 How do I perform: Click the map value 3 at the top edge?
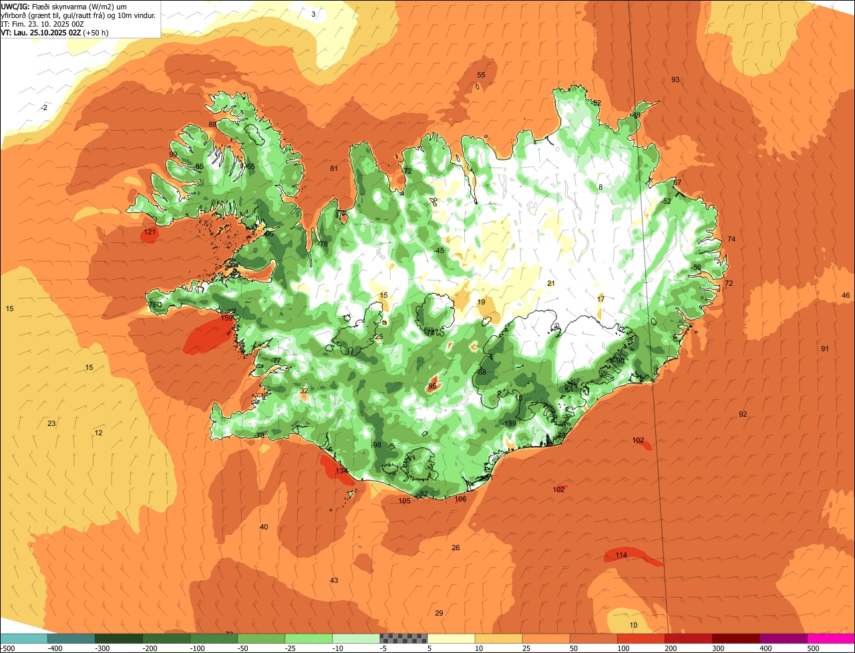pos(314,14)
